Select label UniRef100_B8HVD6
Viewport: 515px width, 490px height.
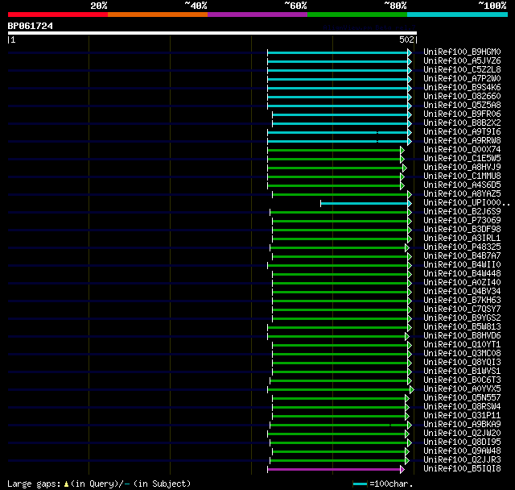pyautogui.click(x=462, y=336)
